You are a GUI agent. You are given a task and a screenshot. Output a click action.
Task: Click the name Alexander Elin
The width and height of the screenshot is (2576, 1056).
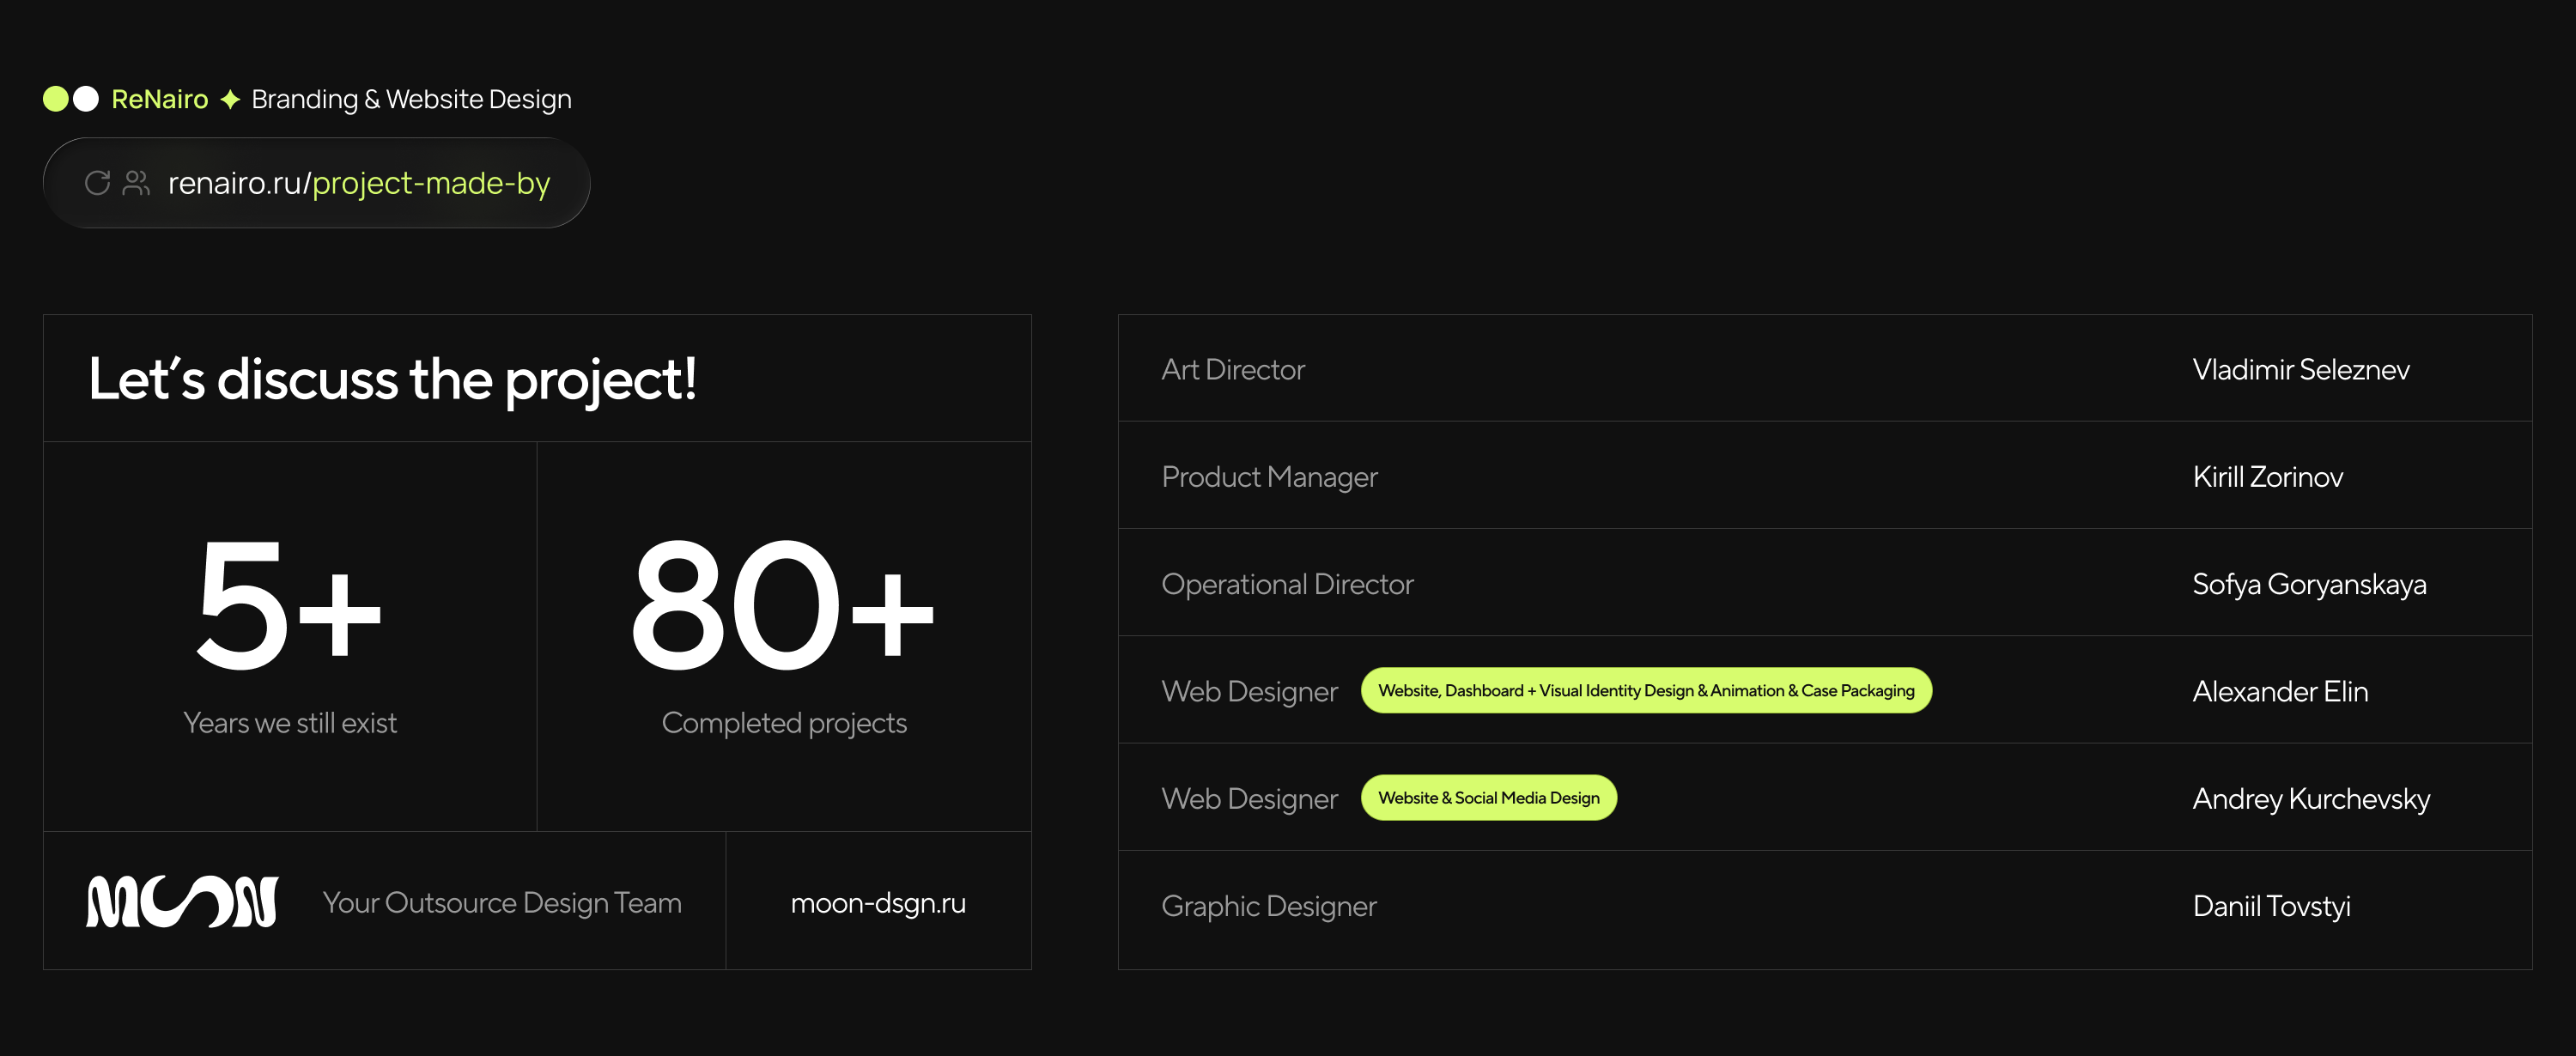click(x=2279, y=692)
